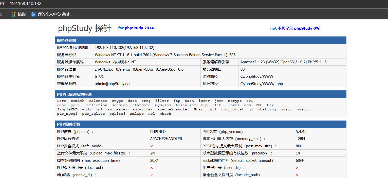The image size is (388, 178).
Task: Open the 镜像 bookmark icon
Action: point(14,14)
